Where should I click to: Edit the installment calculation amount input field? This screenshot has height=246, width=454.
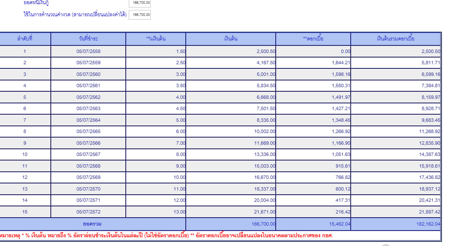click(x=140, y=15)
